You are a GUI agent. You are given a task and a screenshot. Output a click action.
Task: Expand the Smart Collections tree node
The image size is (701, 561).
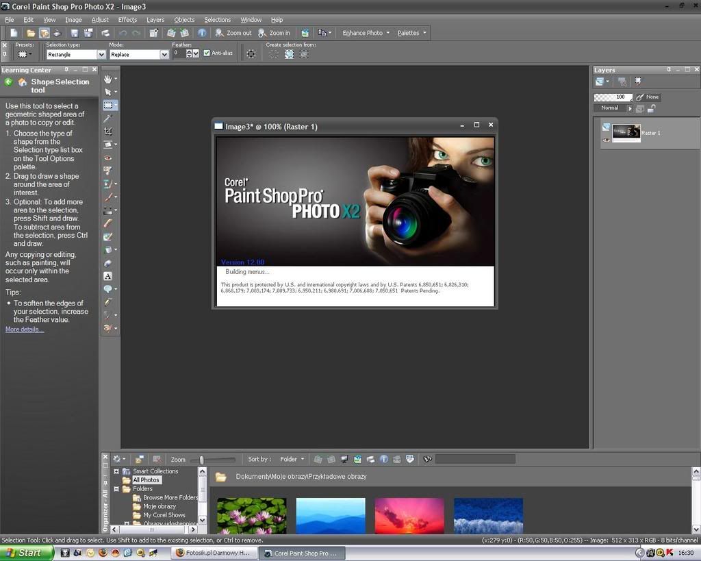click(x=116, y=471)
